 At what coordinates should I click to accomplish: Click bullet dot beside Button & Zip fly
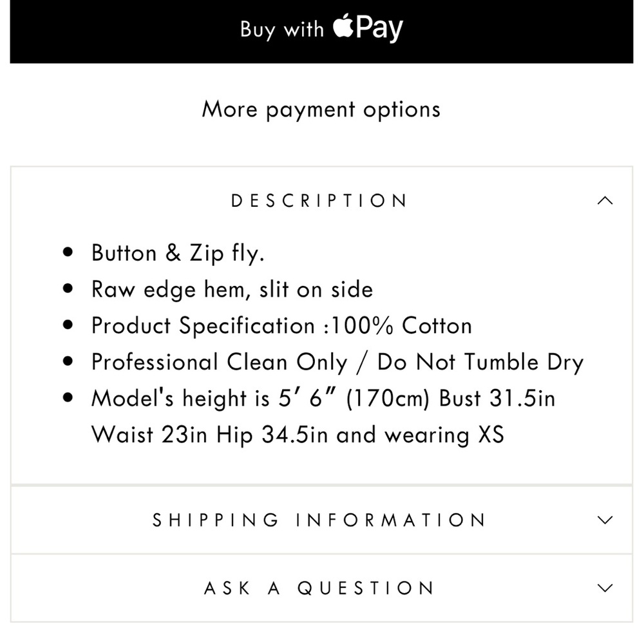point(69,253)
